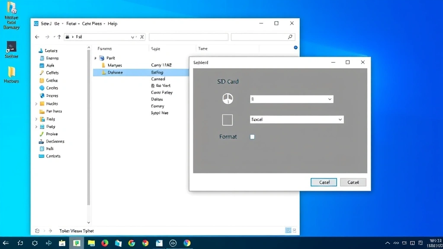This screenshot has width=443, height=249.
Task: Open the Help menu
Action: pos(112,24)
